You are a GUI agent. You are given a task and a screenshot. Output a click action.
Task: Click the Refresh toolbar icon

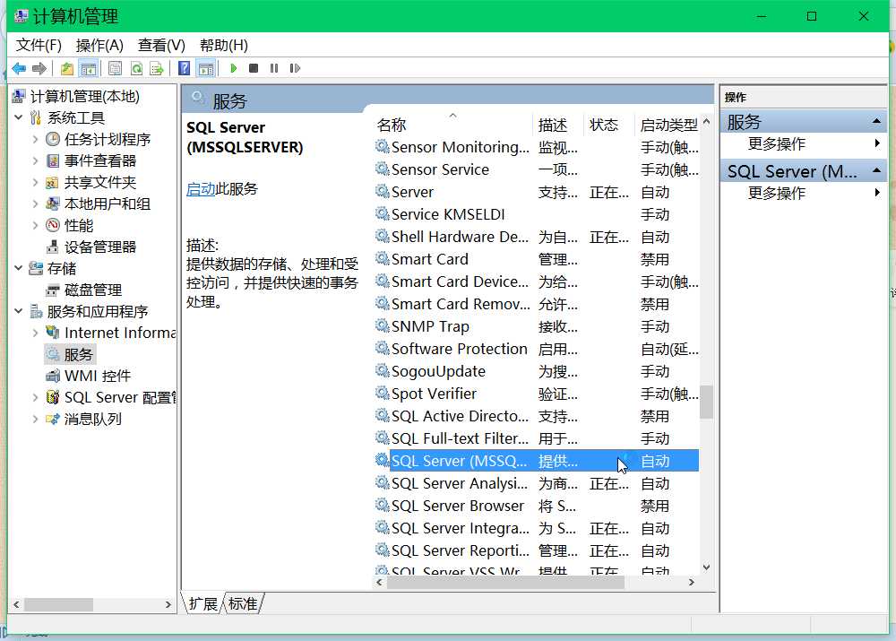[136, 69]
